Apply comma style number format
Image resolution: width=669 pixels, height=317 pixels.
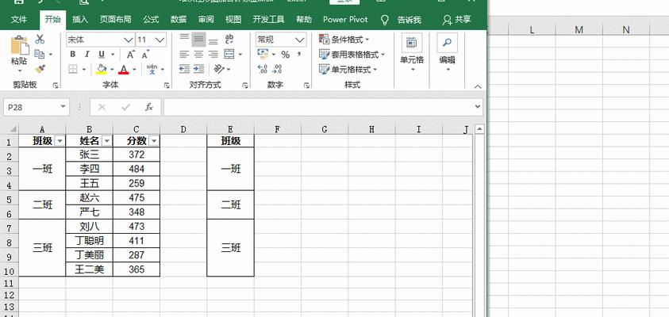click(299, 54)
